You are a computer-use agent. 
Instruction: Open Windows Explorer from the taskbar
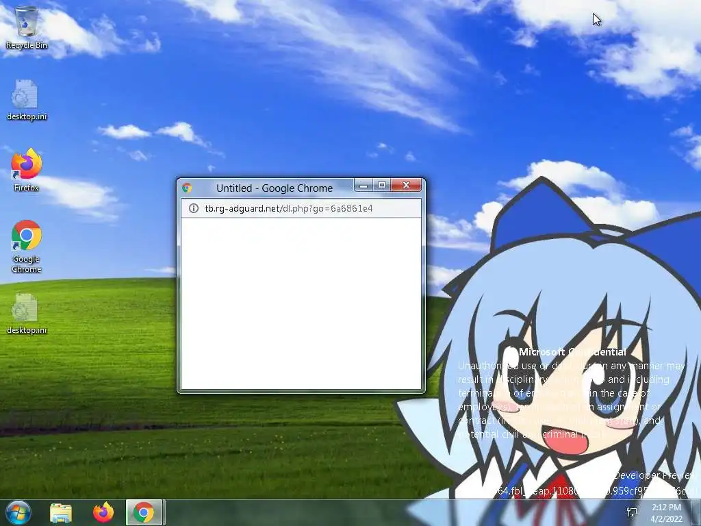[61, 512]
